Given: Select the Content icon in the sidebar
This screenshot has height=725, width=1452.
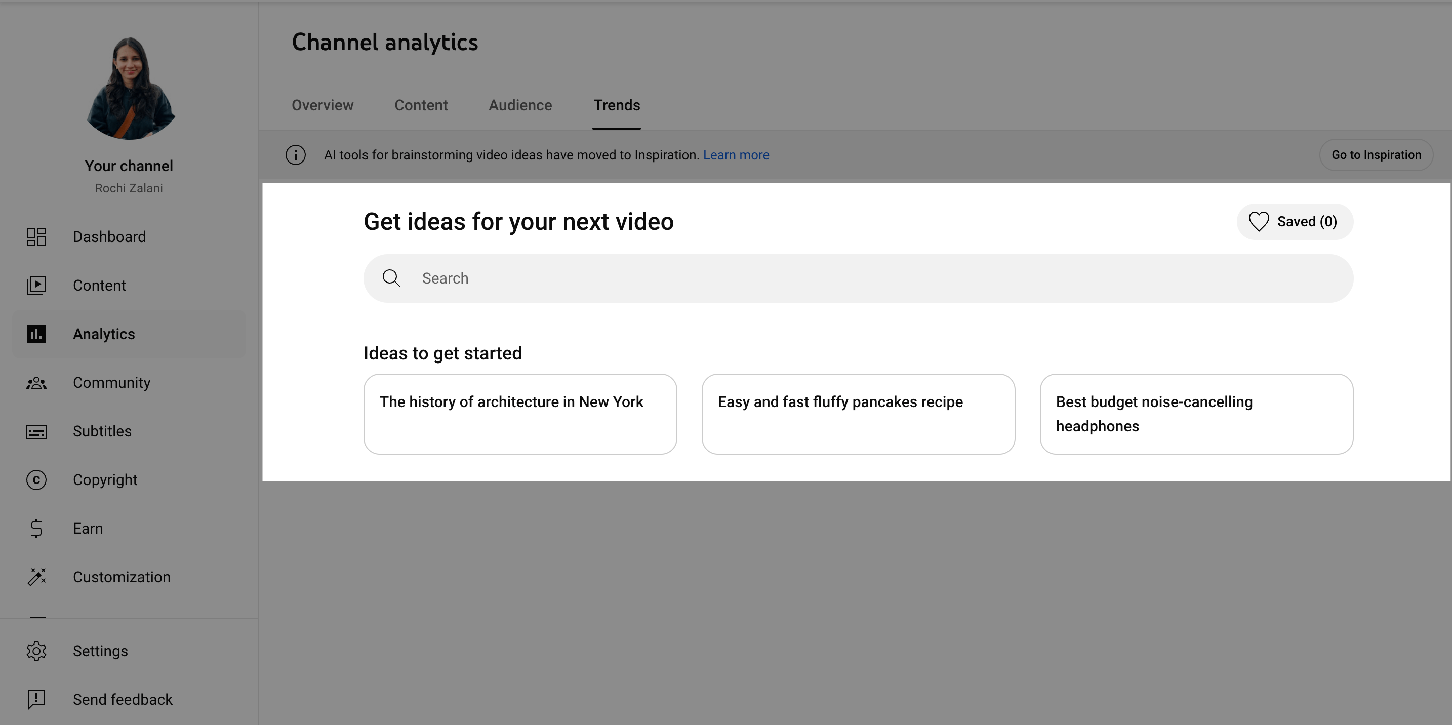Looking at the screenshot, I should pyautogui.click(x=36, y=285).
